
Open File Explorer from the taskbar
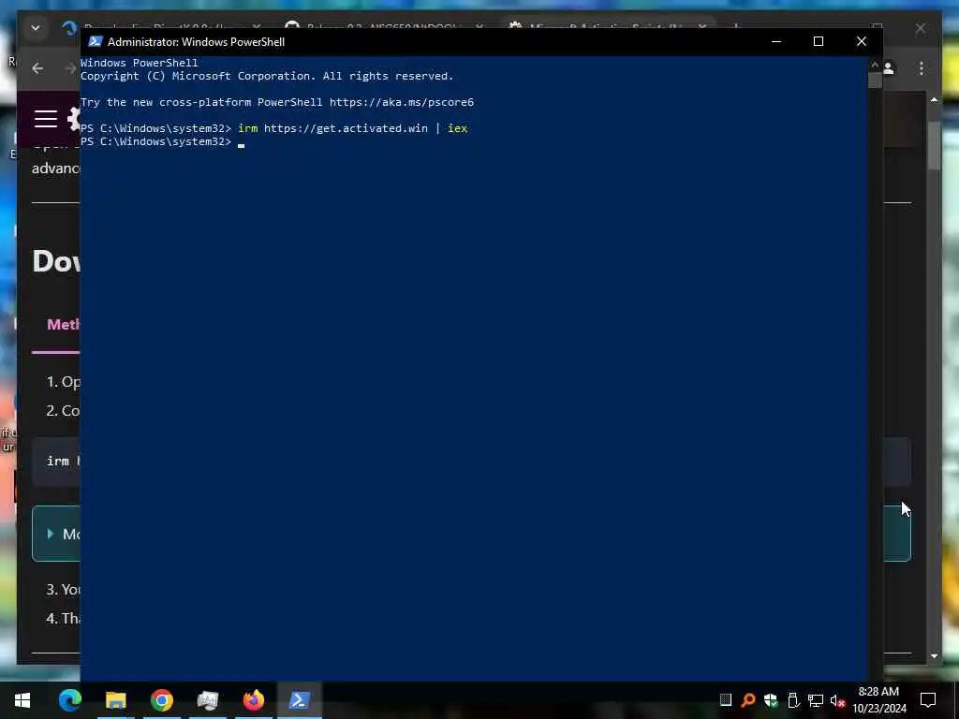[115, 700]
